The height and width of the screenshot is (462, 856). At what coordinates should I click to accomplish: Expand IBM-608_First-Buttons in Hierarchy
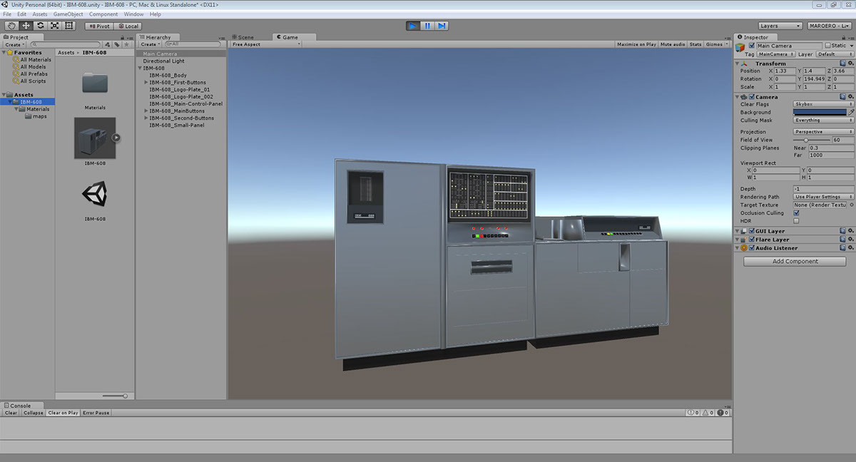point(146,83)
